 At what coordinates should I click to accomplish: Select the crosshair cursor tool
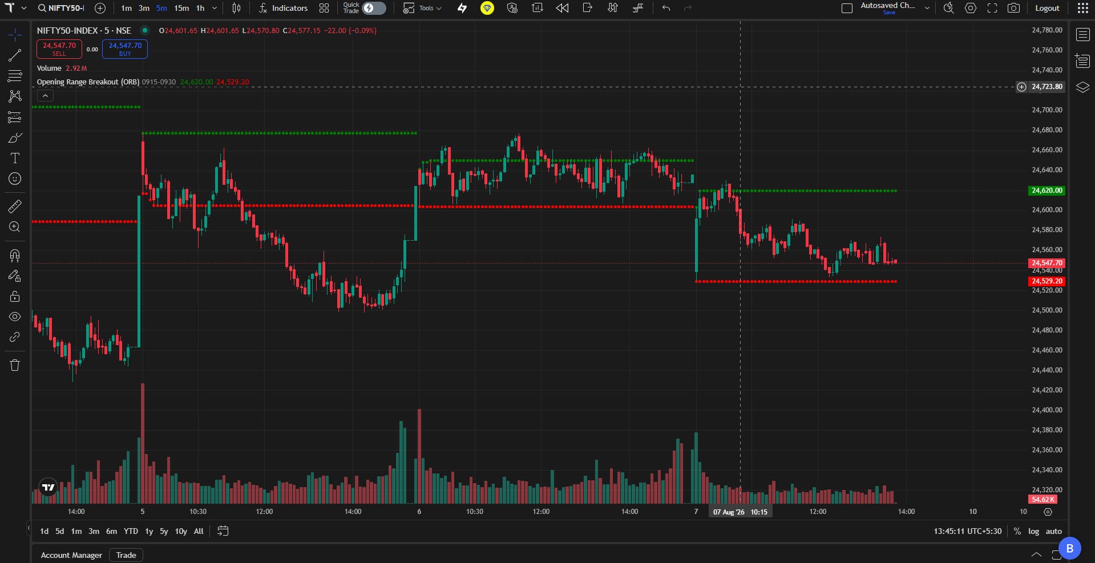pyautogui.click(x=15, y=35)
